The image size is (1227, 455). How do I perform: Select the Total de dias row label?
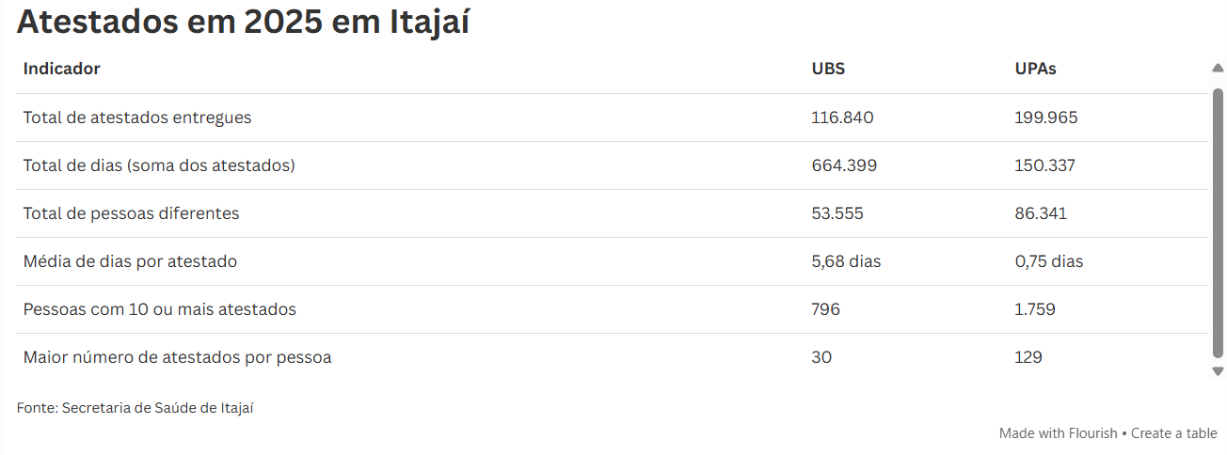coord(159,165)
